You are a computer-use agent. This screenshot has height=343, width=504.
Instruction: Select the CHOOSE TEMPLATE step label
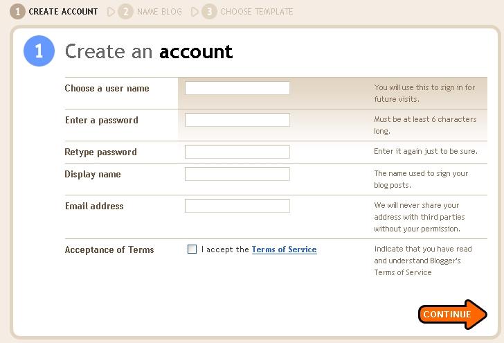(x=256, y=12)
